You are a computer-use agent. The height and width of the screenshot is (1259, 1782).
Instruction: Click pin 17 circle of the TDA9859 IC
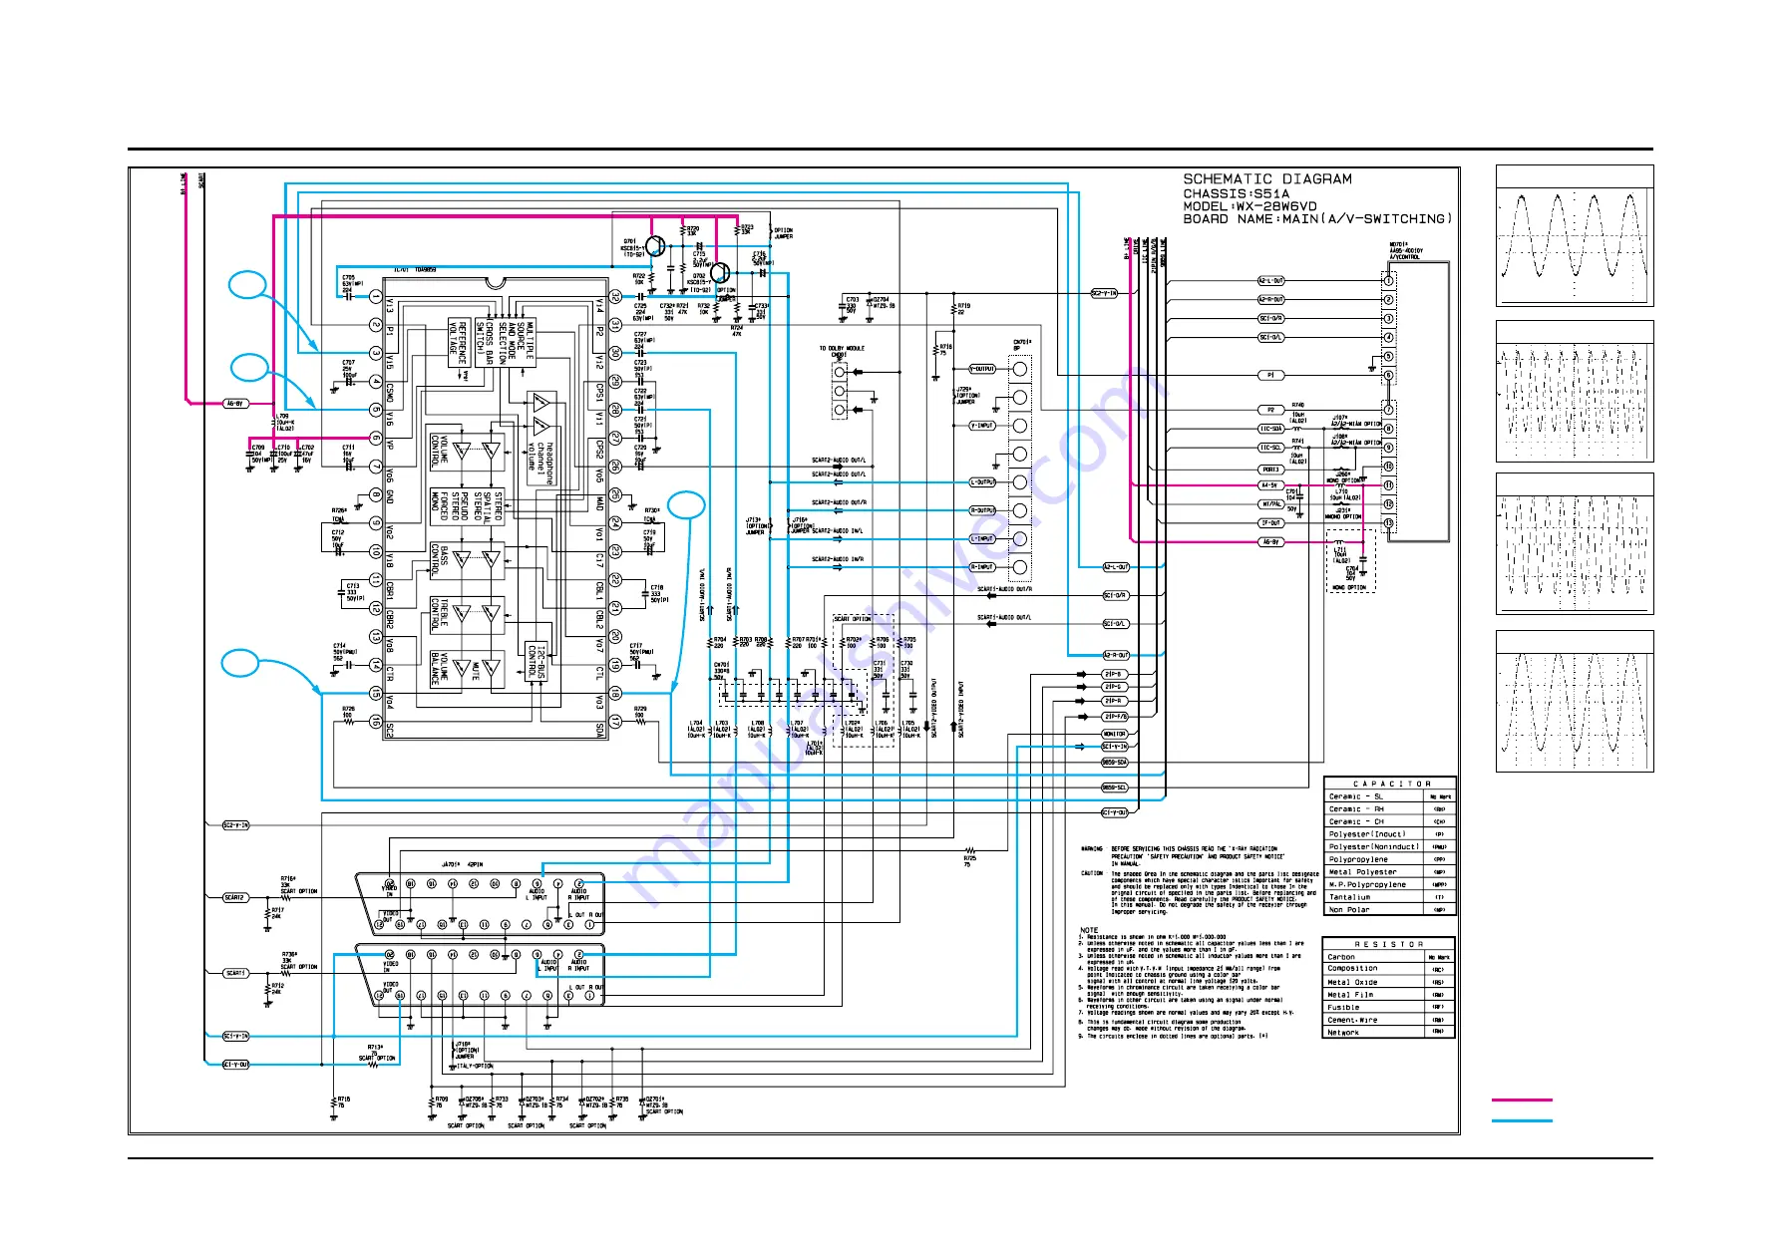click(x=615, y=721)
